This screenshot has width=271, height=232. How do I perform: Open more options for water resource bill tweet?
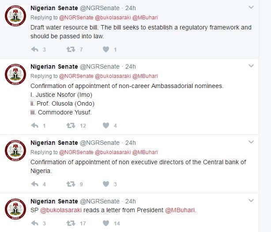pyautogui.click(x=251, y=7)
